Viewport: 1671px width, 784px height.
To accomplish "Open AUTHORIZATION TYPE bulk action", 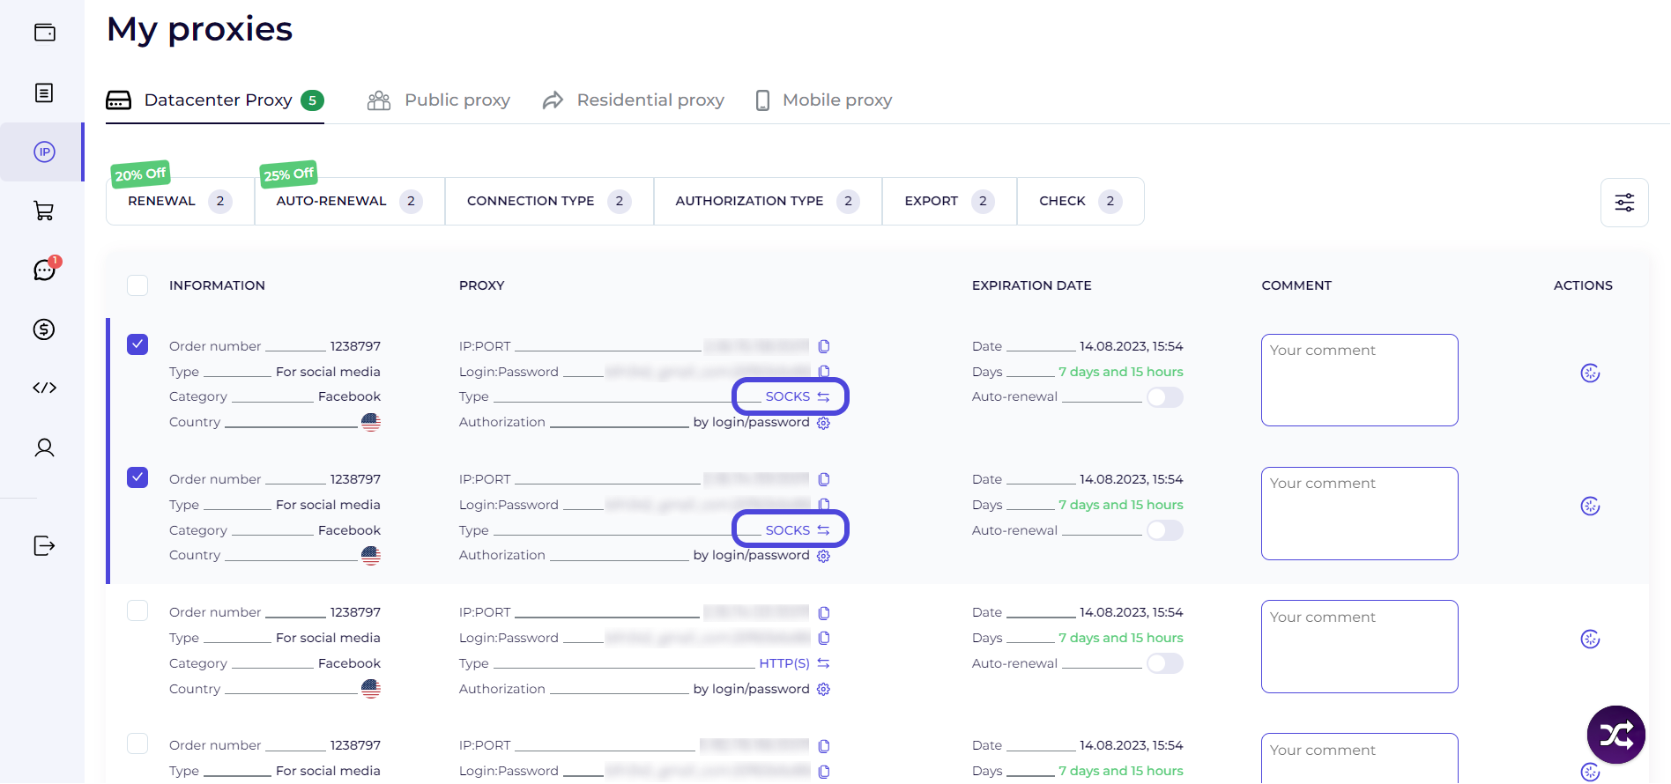I will 768,202.
